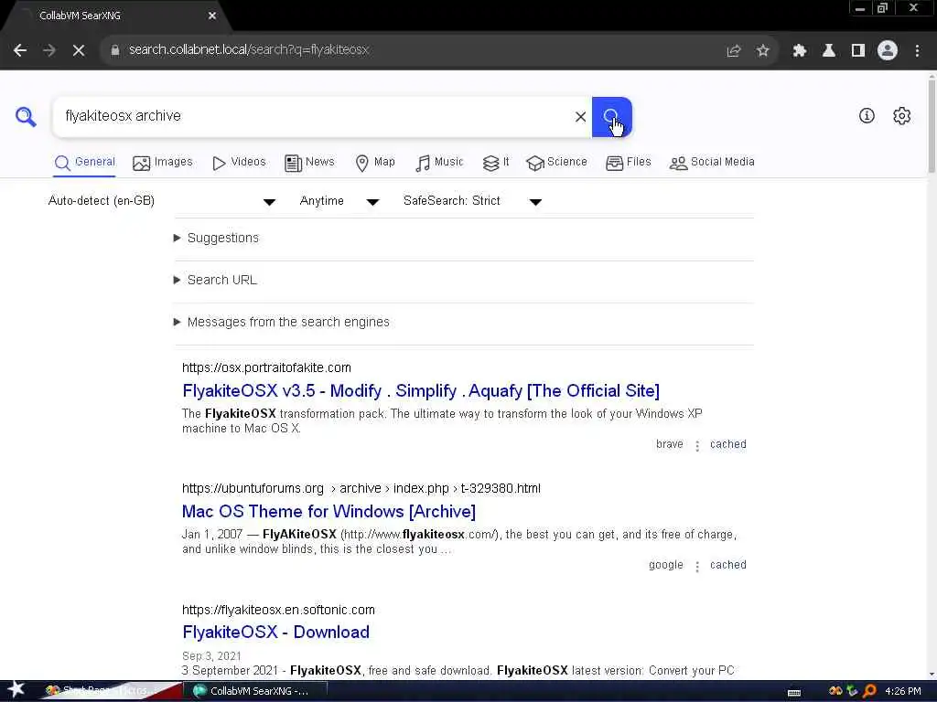
Task: Switch to the Map search tab
Action: tap(374, 163)
